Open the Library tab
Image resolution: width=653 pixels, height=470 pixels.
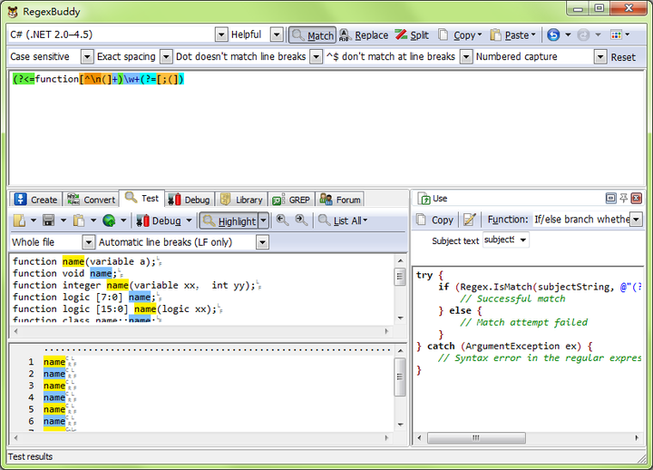(x=241, y=200)
